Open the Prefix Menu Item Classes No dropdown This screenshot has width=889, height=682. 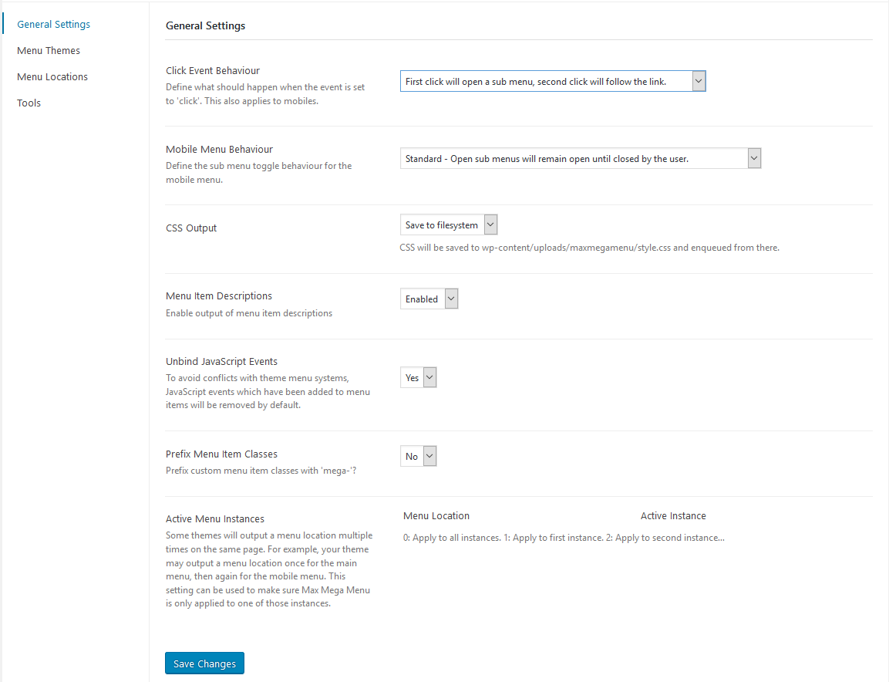(x=419, y=456)
